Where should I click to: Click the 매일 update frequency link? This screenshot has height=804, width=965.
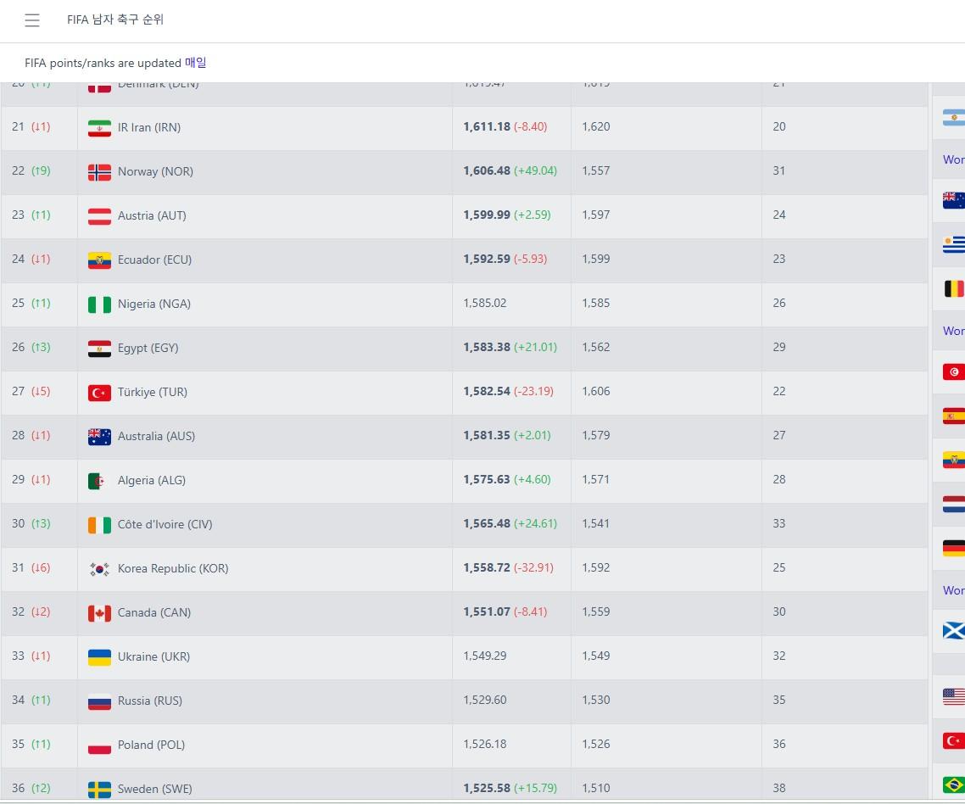pos(196,63)
